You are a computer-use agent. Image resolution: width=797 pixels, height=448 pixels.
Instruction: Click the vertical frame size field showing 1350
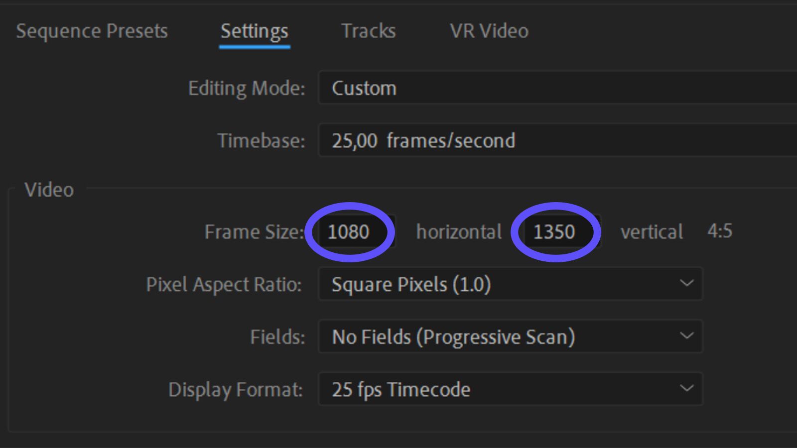click(556, 231)
